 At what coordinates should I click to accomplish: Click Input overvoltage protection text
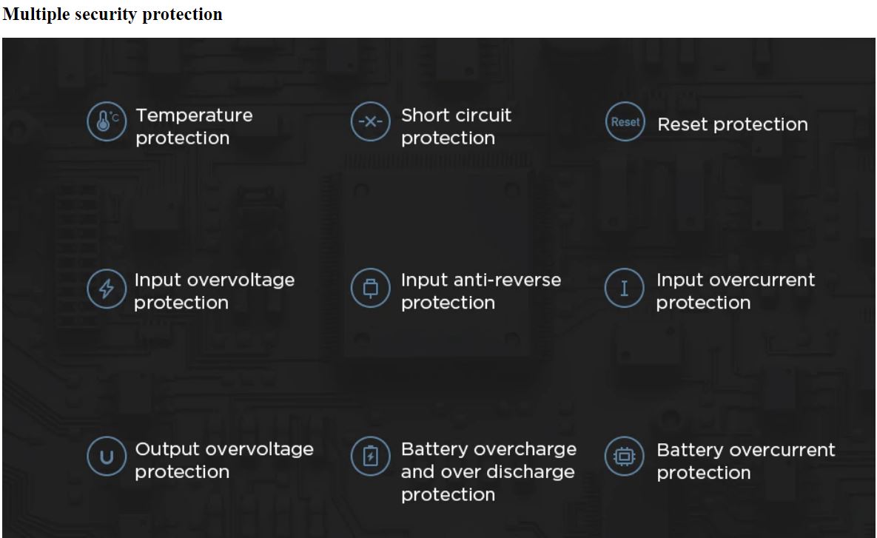(x=214, y=291)
